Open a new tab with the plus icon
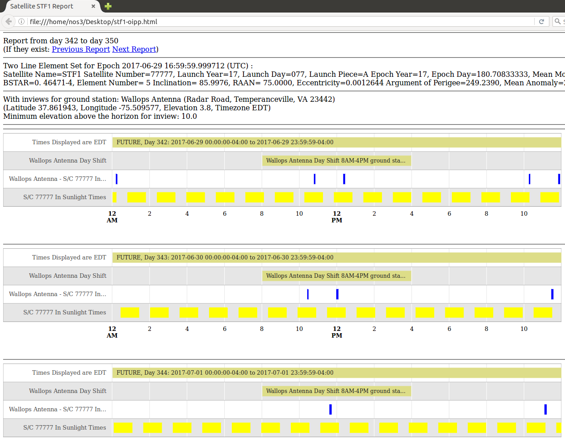 pyautogui.click(x=108, y=6)
